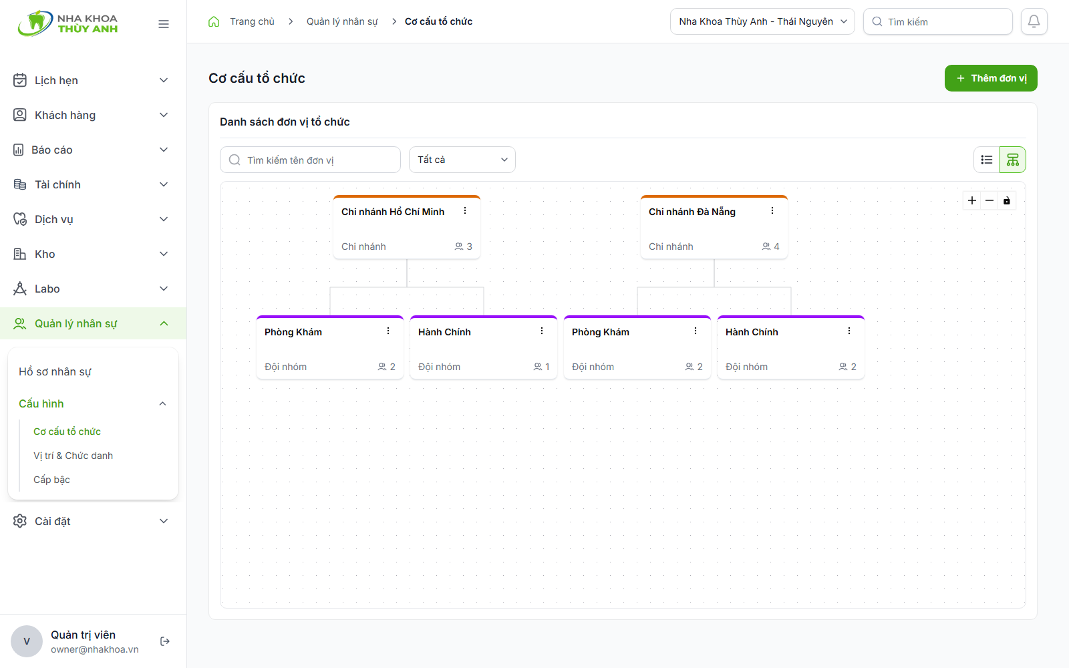Zoom out the org chart canvas
The image size is (1069, 668).
coord(989,200)
